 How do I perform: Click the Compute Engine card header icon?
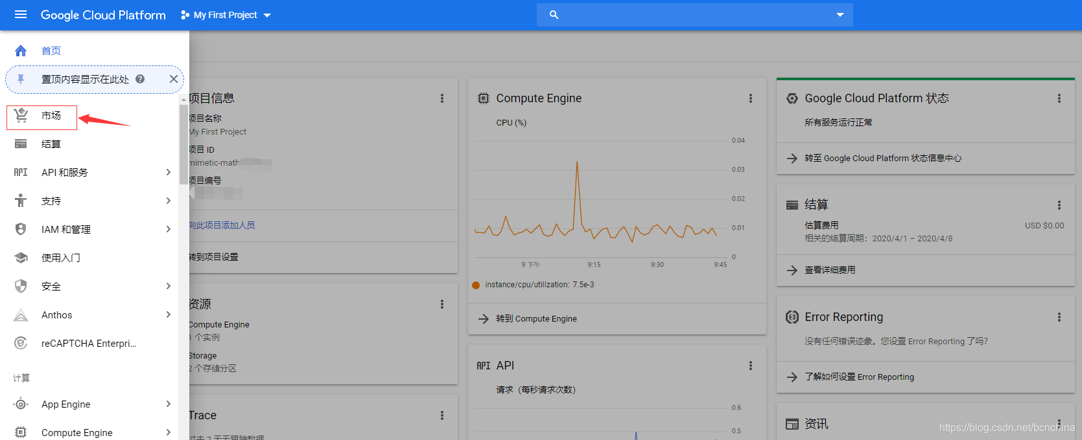point(484,98)
